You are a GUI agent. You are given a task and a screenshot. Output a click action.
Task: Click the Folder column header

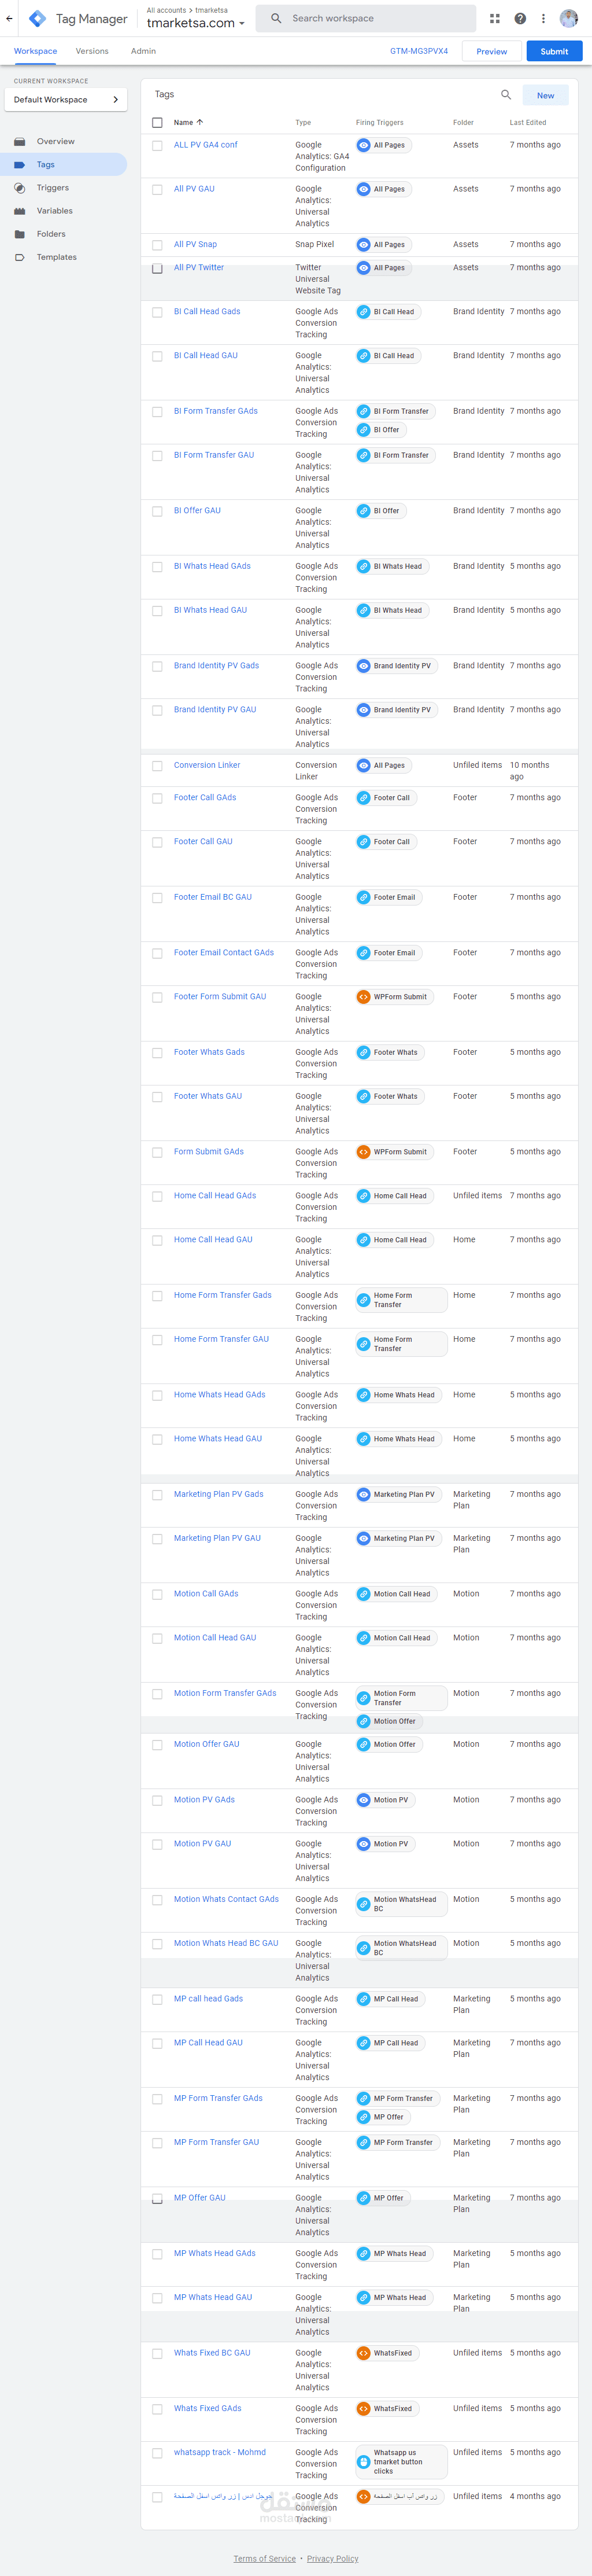[x=463, y=123]
